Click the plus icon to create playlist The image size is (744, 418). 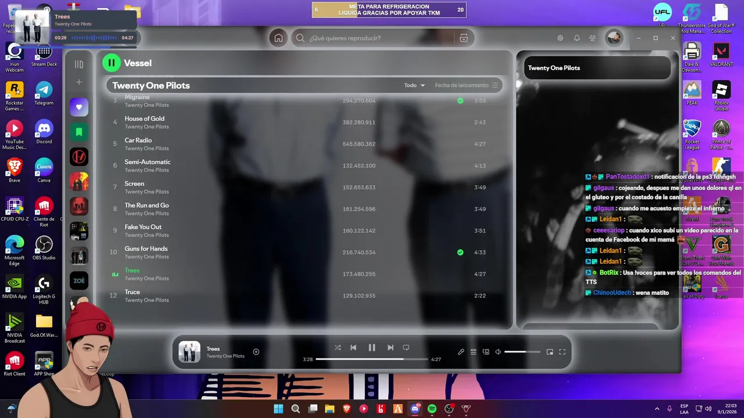tap(79, 82)
